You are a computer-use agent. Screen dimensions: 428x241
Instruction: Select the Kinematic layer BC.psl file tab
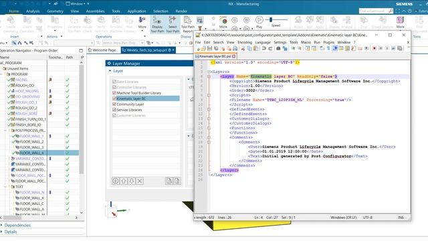click(215, 56)
